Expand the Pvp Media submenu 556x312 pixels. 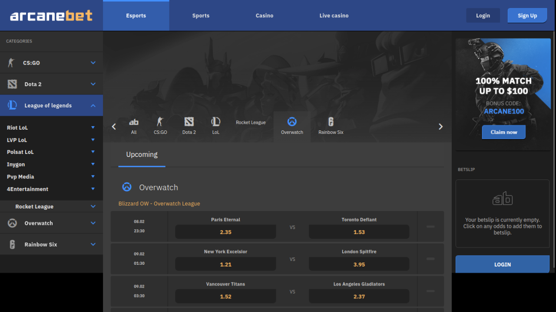click(x=93, y=176)
